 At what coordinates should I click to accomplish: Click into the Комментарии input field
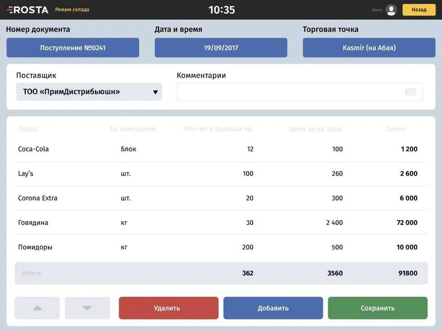coord(299,92)
